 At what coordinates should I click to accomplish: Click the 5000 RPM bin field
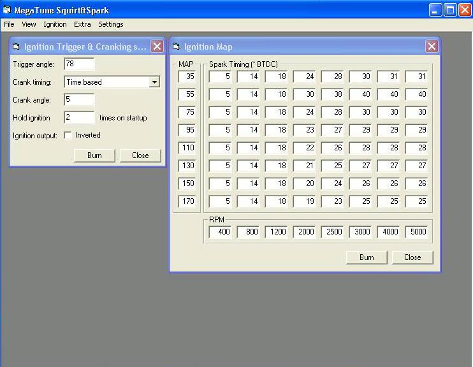click(416, 233)
